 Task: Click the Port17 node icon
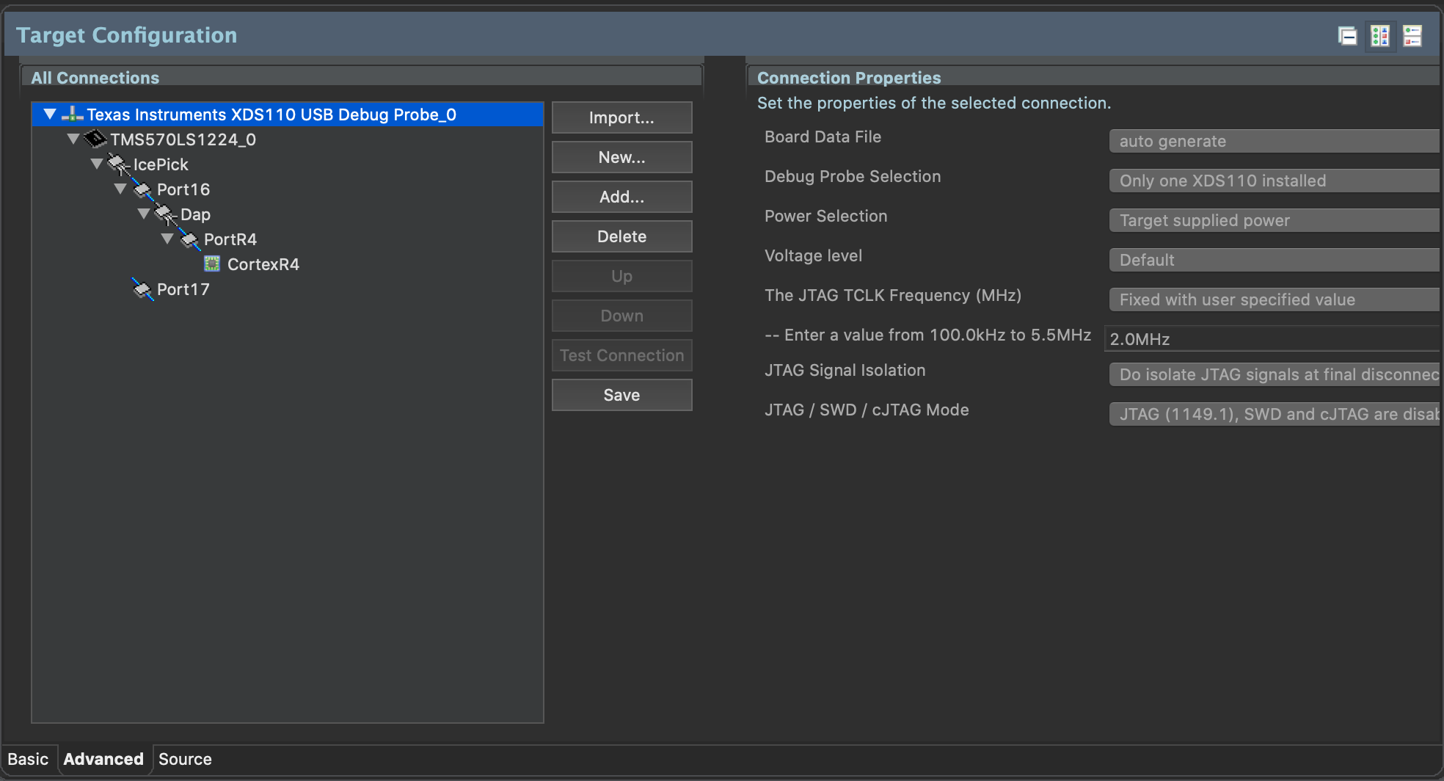click(142, 289)
